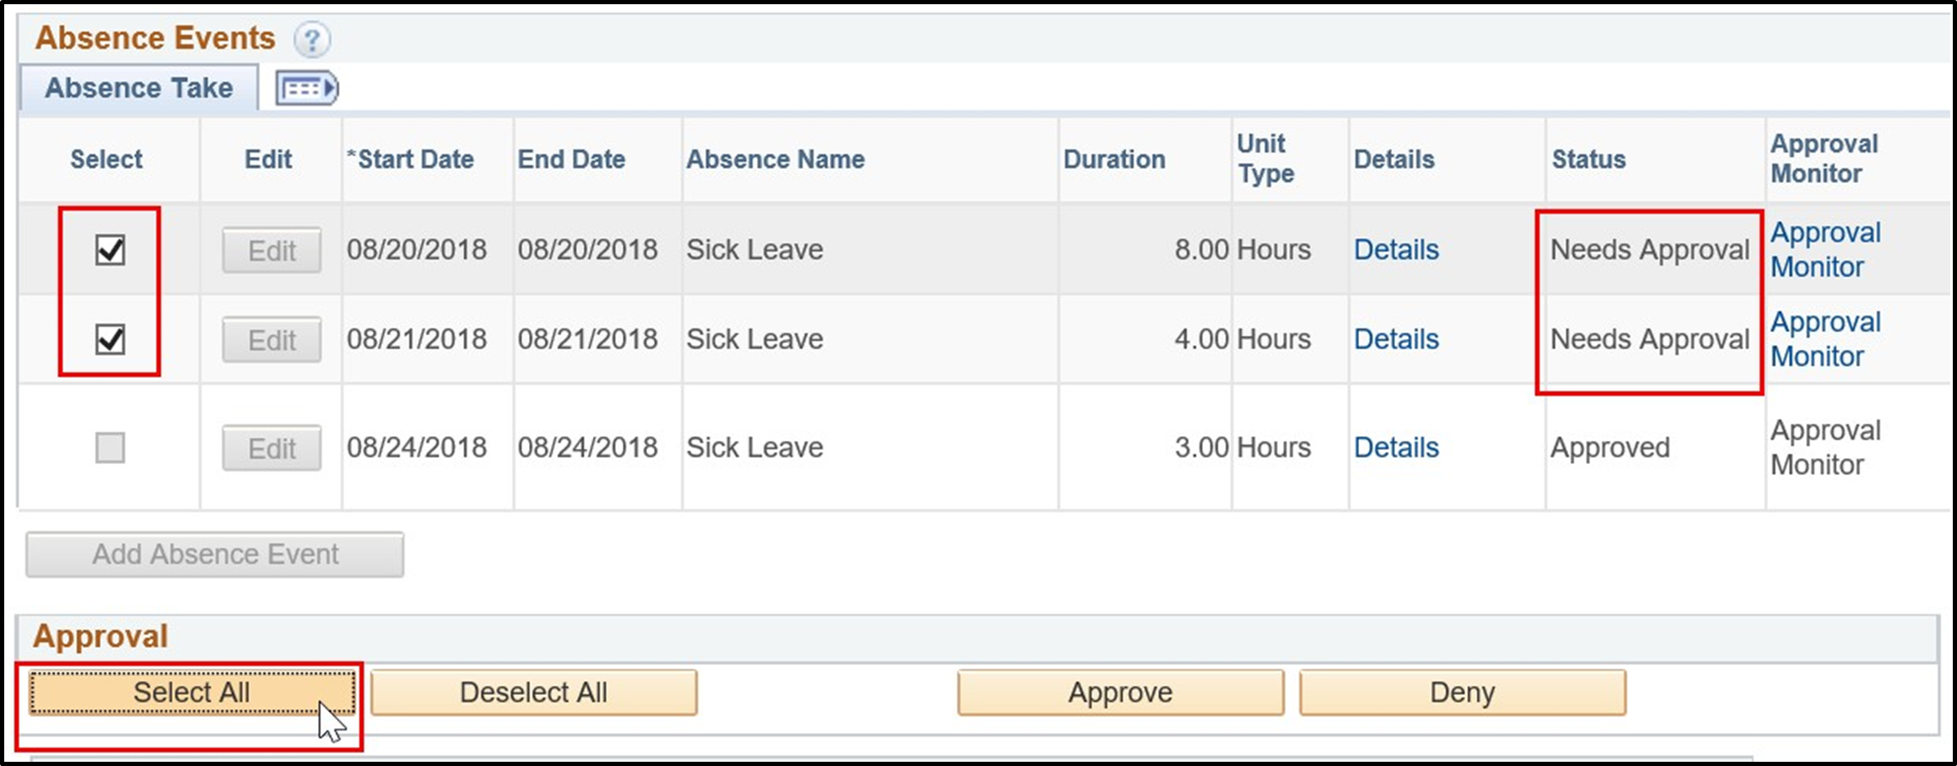
Task: Open Details for the 08/24/2018 absence
Action: [x=1396, y=447]
